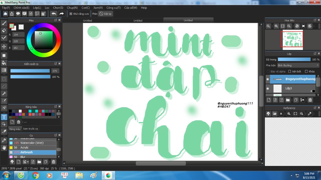Viewport: 321px width, 180px height.
Task: Open file explorer from taskbar
Action: 79,175
